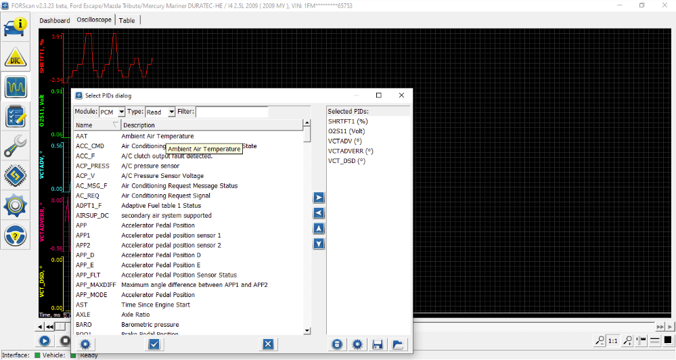This screenshot has height=360, width=676.
Task: Move the selected PID up in list
Action: coord(319,228)
